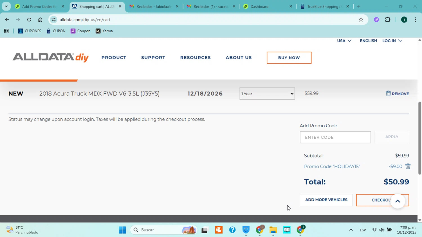
Task: Close the Shopping cart tab
Action: point(120,6)
